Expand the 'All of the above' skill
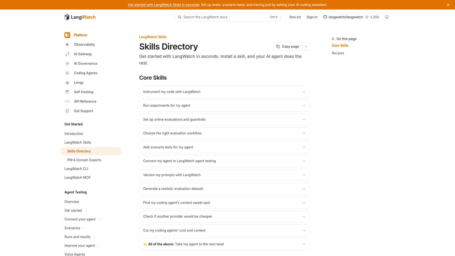 pos(224,244)
